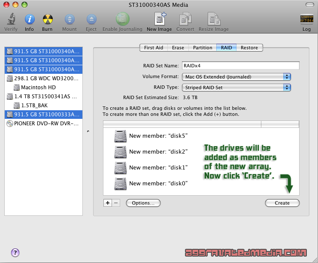The image size is (318, 263).
Task: Click the Create button
Action: point(282,203)
